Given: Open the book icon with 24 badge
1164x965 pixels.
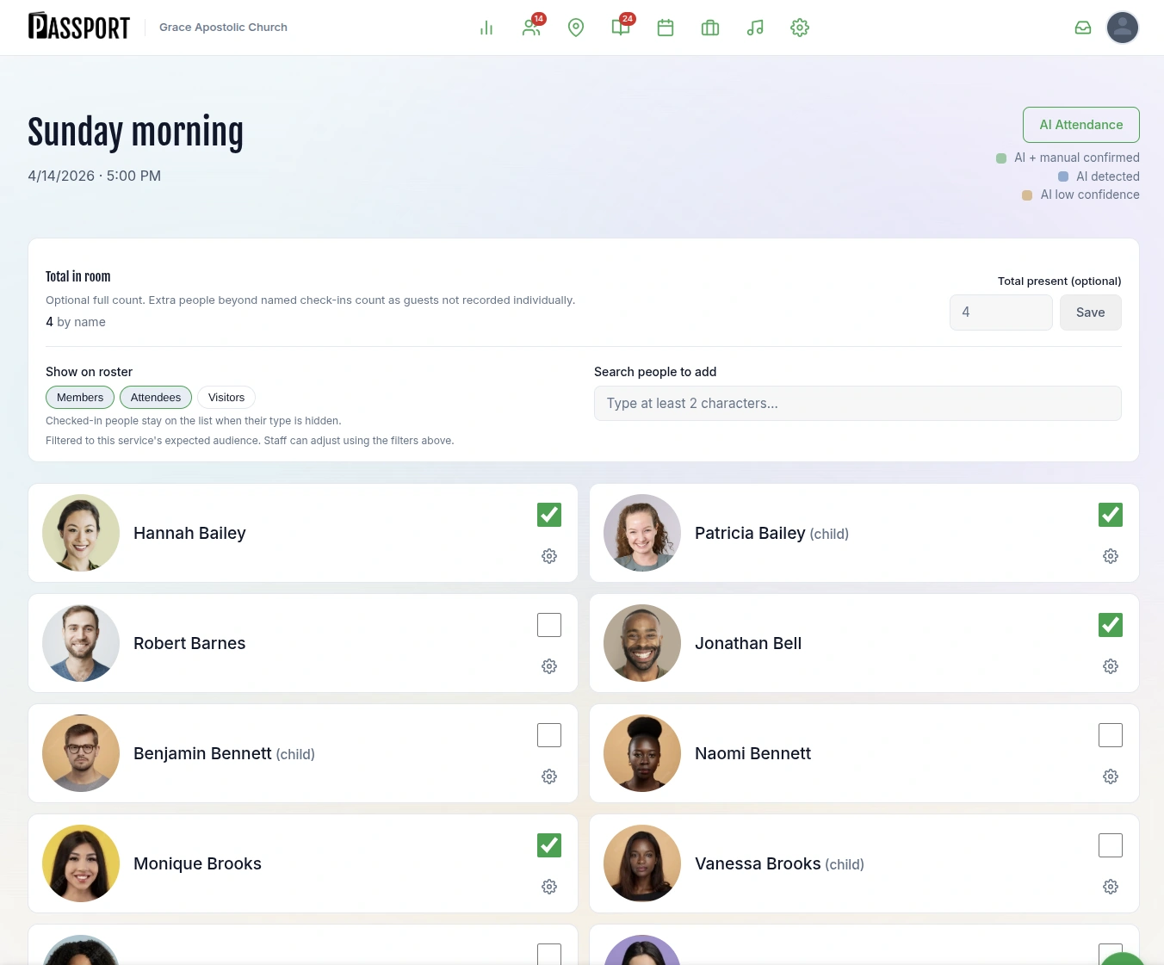Looking at the screenshot, I should point(622,27).
